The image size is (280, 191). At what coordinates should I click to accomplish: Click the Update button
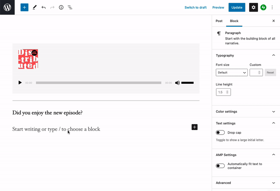[237, 7]
